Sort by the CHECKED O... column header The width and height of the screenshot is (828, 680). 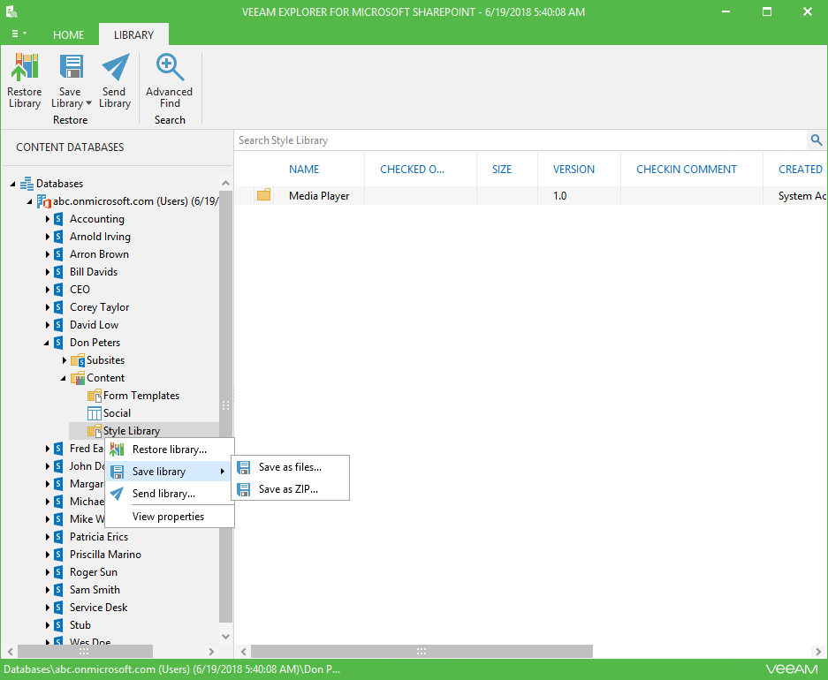point(412,170)
